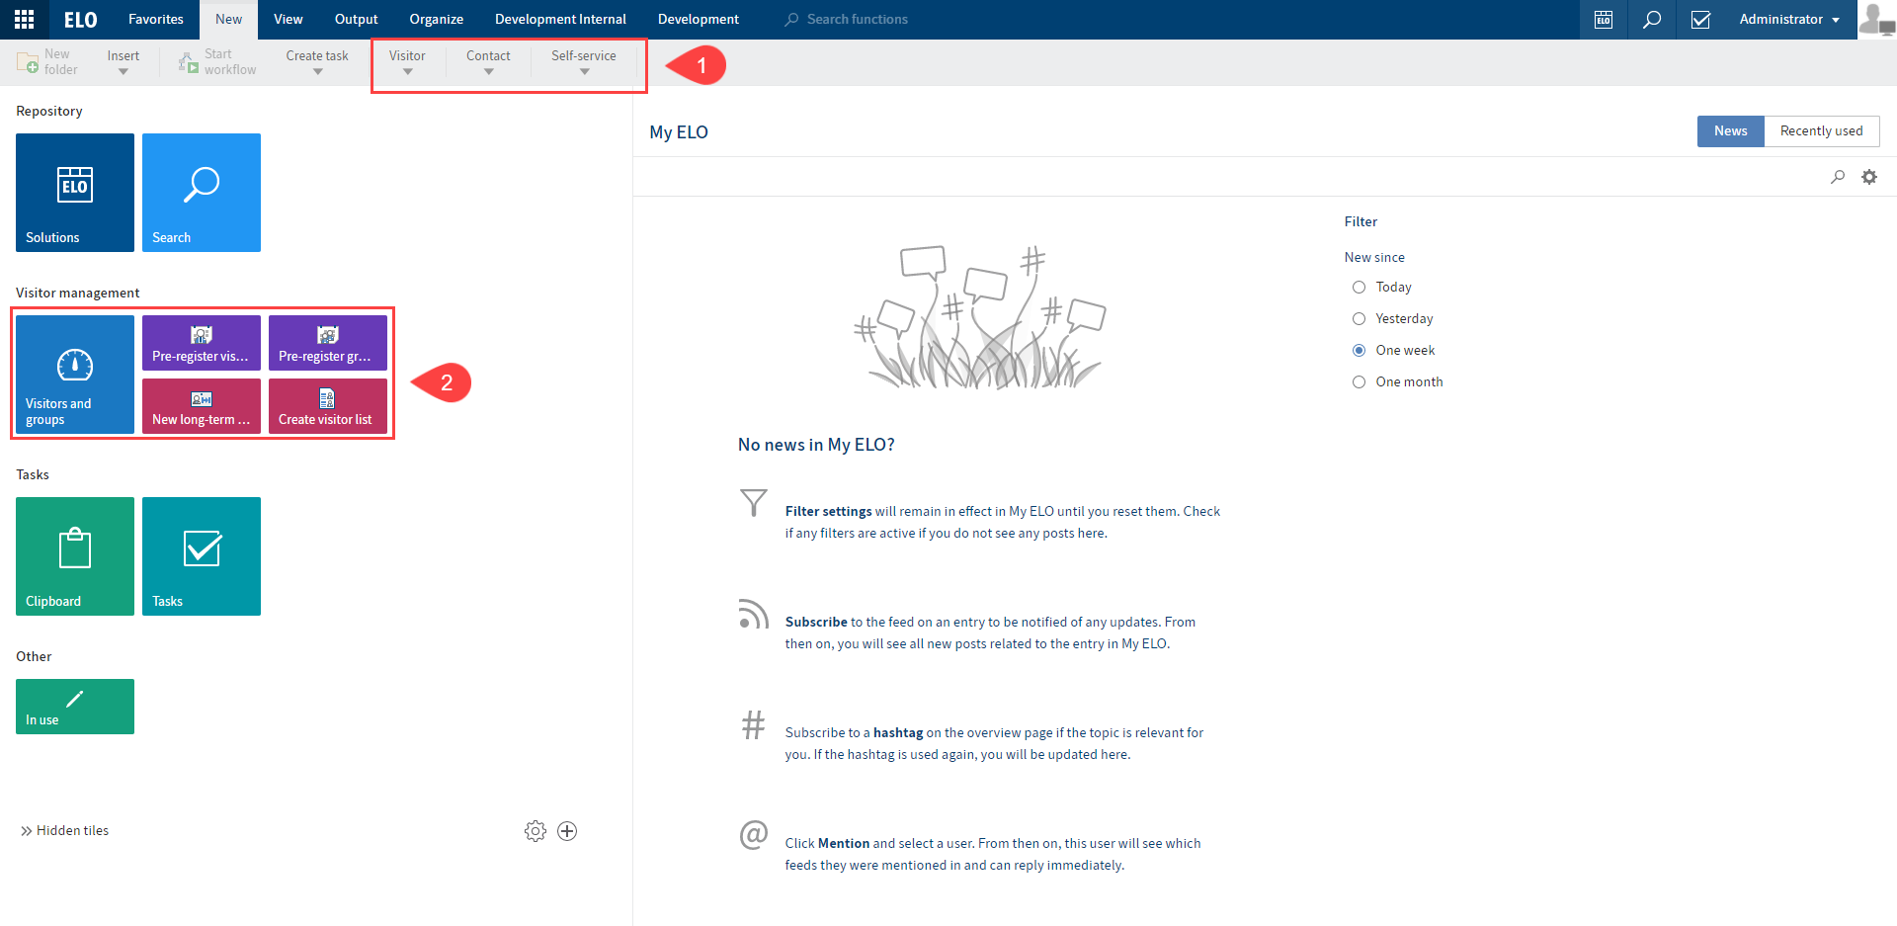Open the app grid launcher icon

coord(24,19)
